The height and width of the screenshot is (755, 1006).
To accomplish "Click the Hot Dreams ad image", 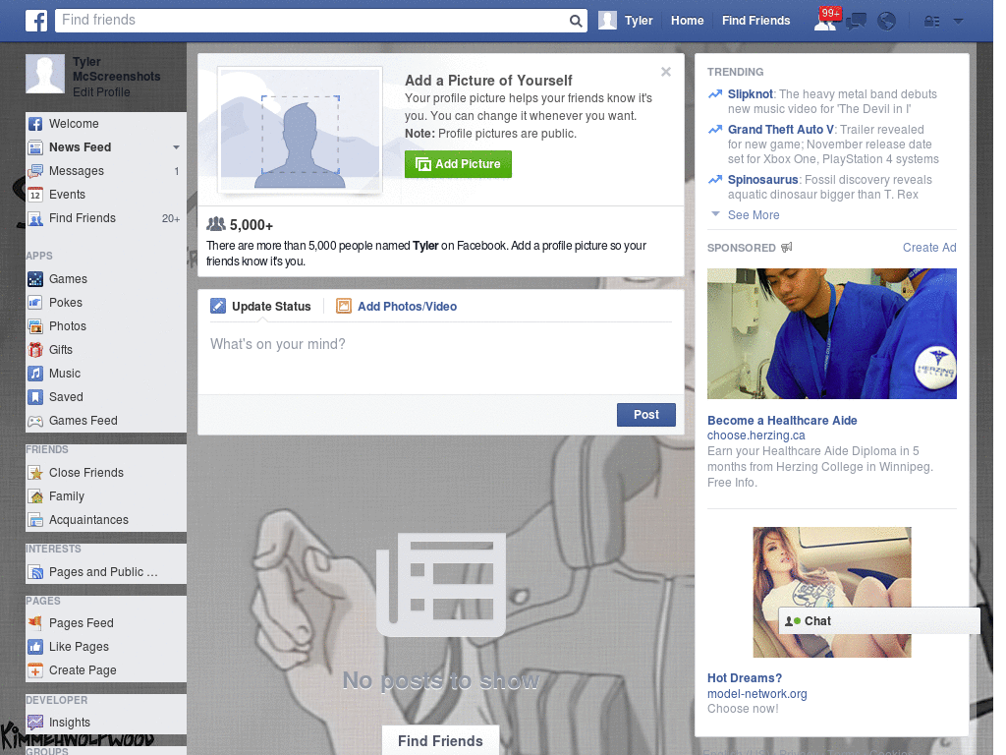I will pyautogui.click(x=831, y=592).
